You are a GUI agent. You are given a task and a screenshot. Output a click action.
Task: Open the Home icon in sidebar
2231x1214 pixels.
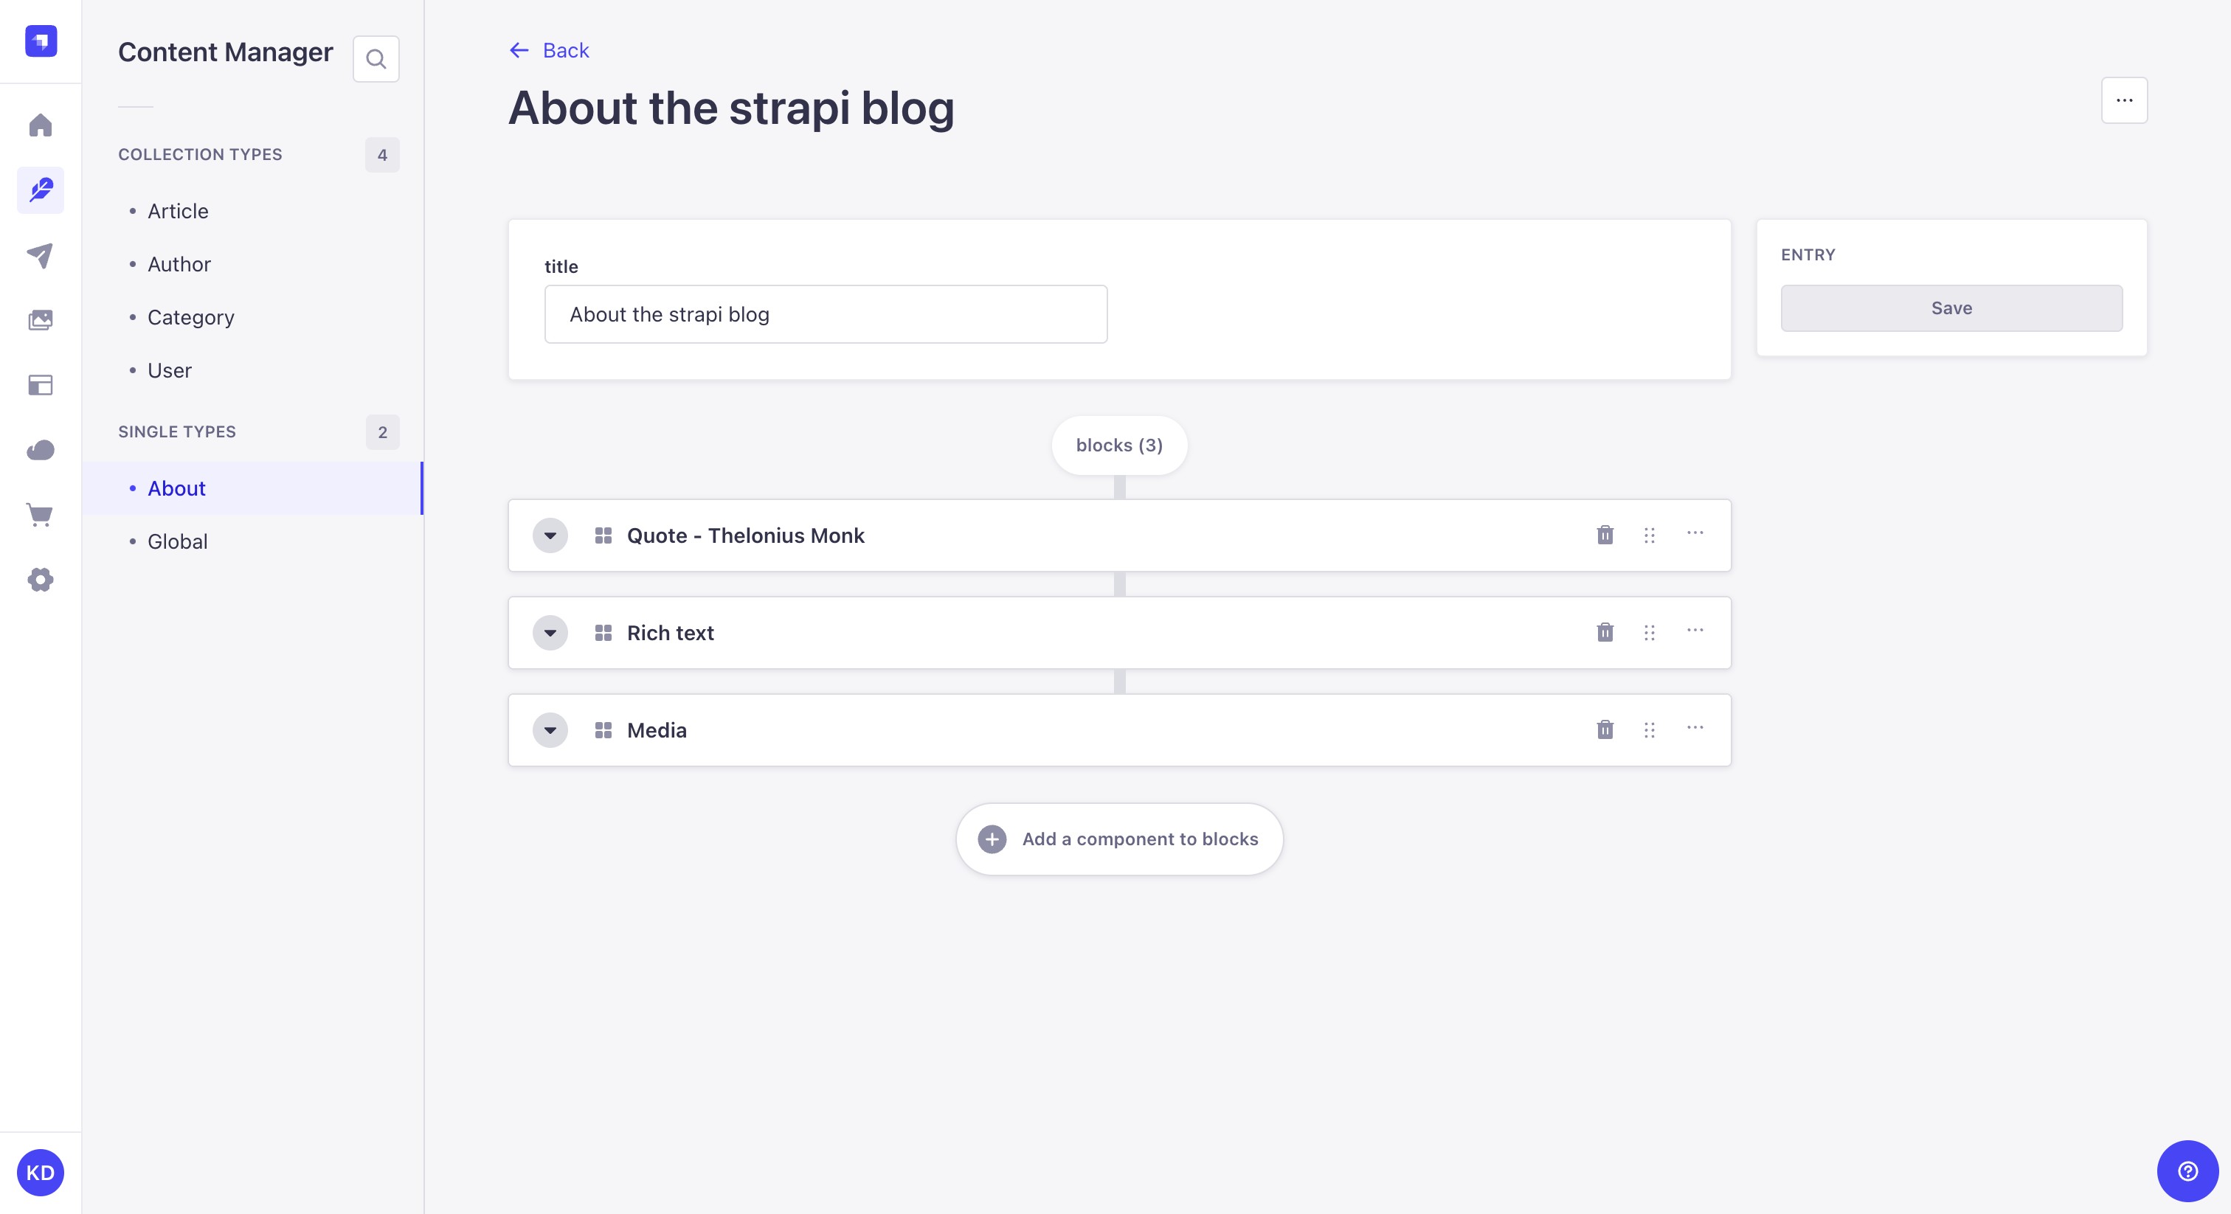[41, 125]
